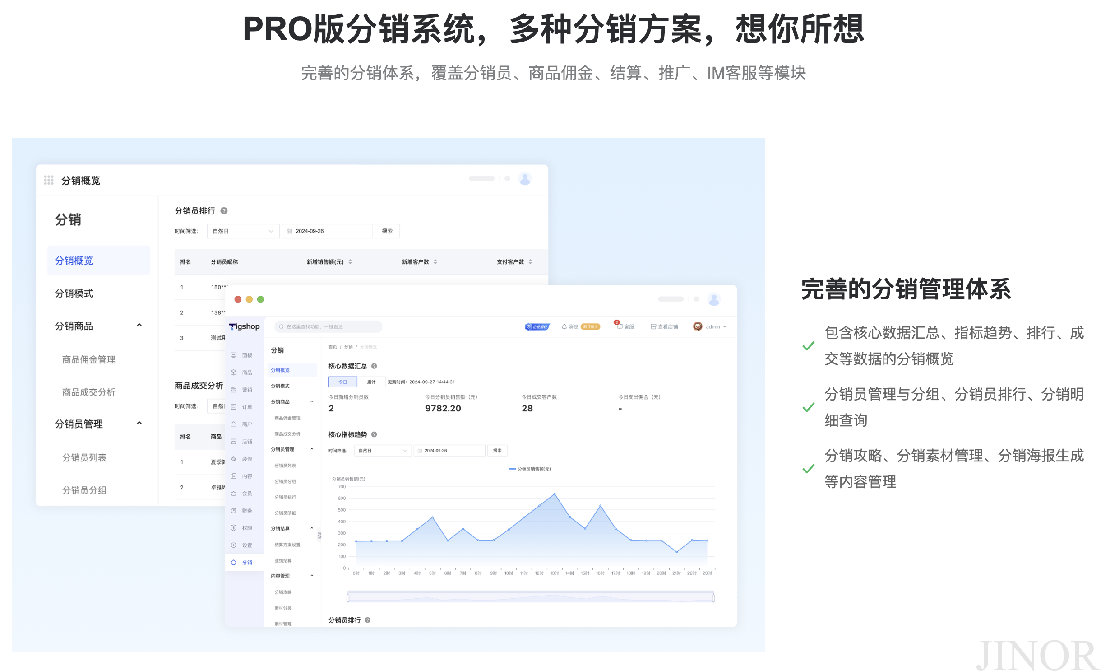The height and width of the screenshot is (671, 1101).
Task: Open 分销攻略 menu item
Action: pos(283,592)
